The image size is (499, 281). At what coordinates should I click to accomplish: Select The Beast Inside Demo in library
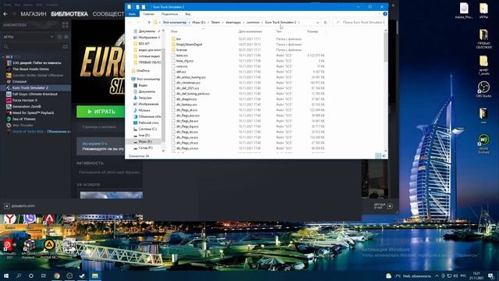[30, 69]
